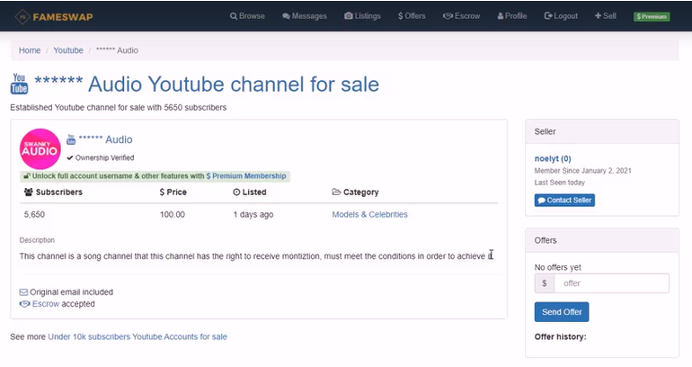Click the Ownership Verified checkmark icon
This screenshot has width=692, height=367.
(x=70, y=157)
